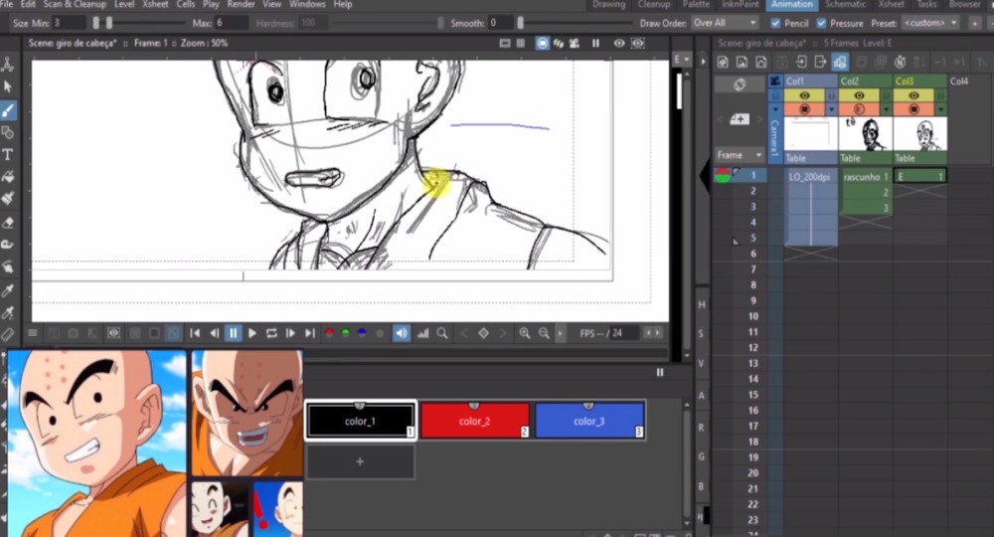The image size is (994, 537).
Task: Pick the Eraser tool
Action: click(8, 222)
